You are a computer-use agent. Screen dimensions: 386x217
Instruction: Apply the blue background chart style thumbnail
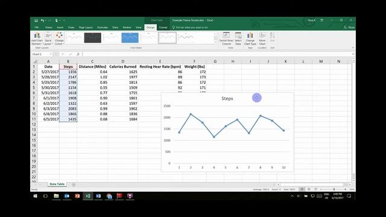coord(130,37)
